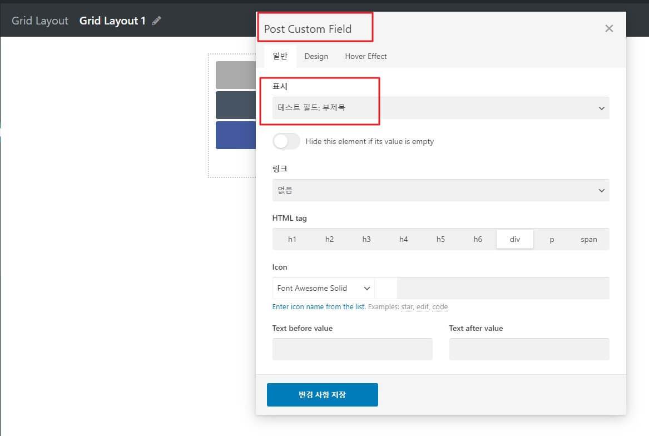Screen dimensions: 649x436
Task: Focus the Text before value field
Action: pos(352,349)
